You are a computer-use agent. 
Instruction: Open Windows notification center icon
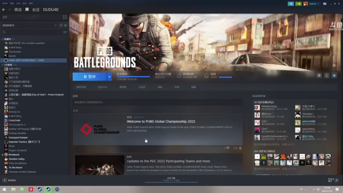coord(337,189)
